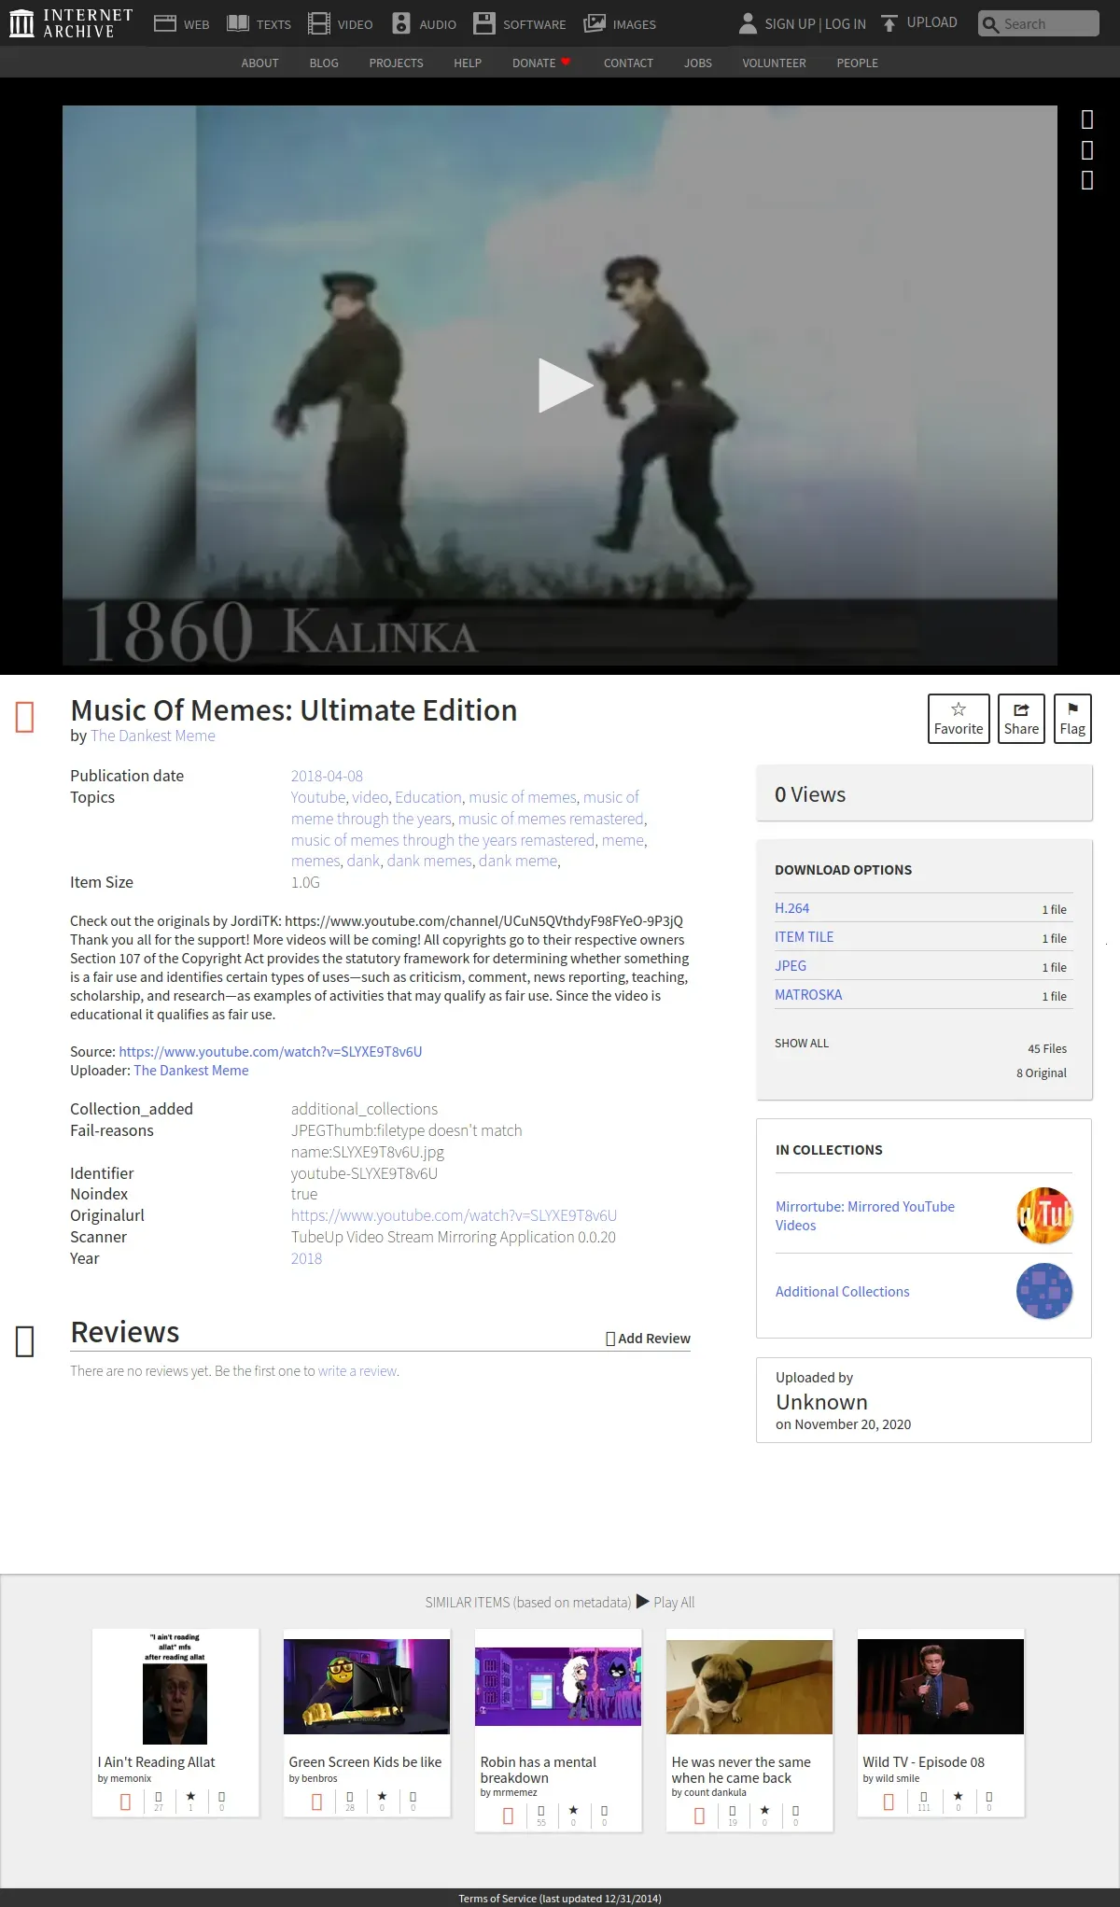This screenshot has width=1120, height=1907.
Task: Click the Favorite star button
Action: coord(959,719)
